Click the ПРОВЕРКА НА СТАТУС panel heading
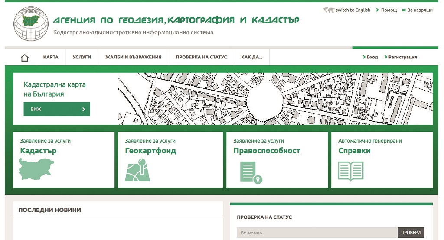The image size is (444, 240). pos(264,217)
